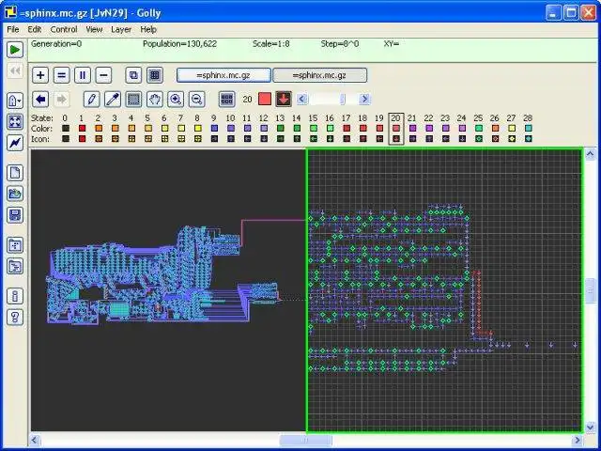Pick the state 20 color swatch
The height and width of the screenshot is (451, 601).
coord(396,129)
